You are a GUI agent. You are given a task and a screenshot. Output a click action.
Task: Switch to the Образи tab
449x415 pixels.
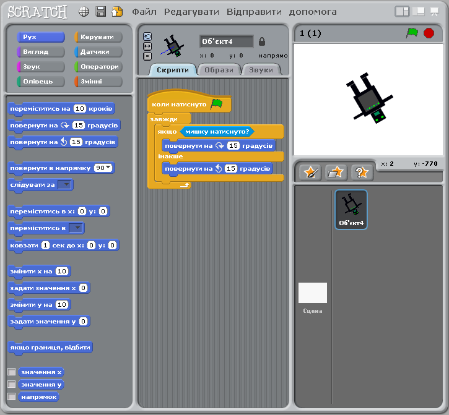[219, 70]
